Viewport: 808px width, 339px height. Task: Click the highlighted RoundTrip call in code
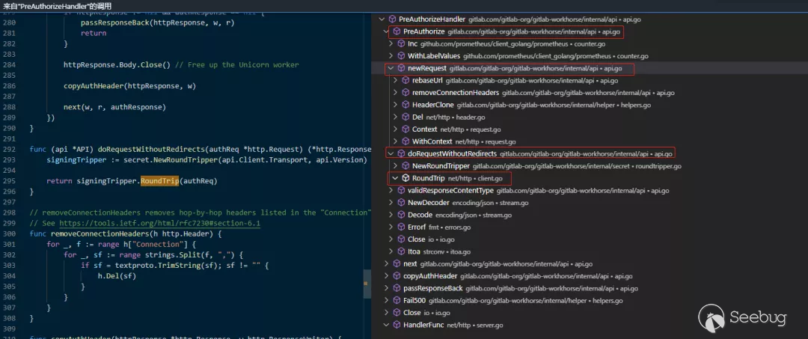coord(159,180)
